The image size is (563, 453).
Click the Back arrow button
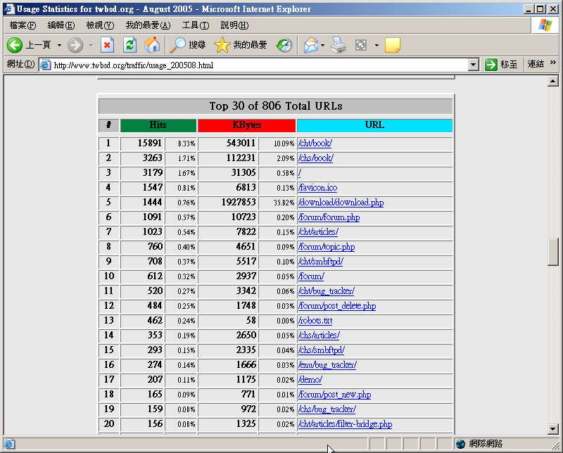(15, 45)
